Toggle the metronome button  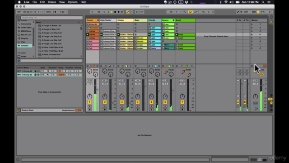(54, 12)
